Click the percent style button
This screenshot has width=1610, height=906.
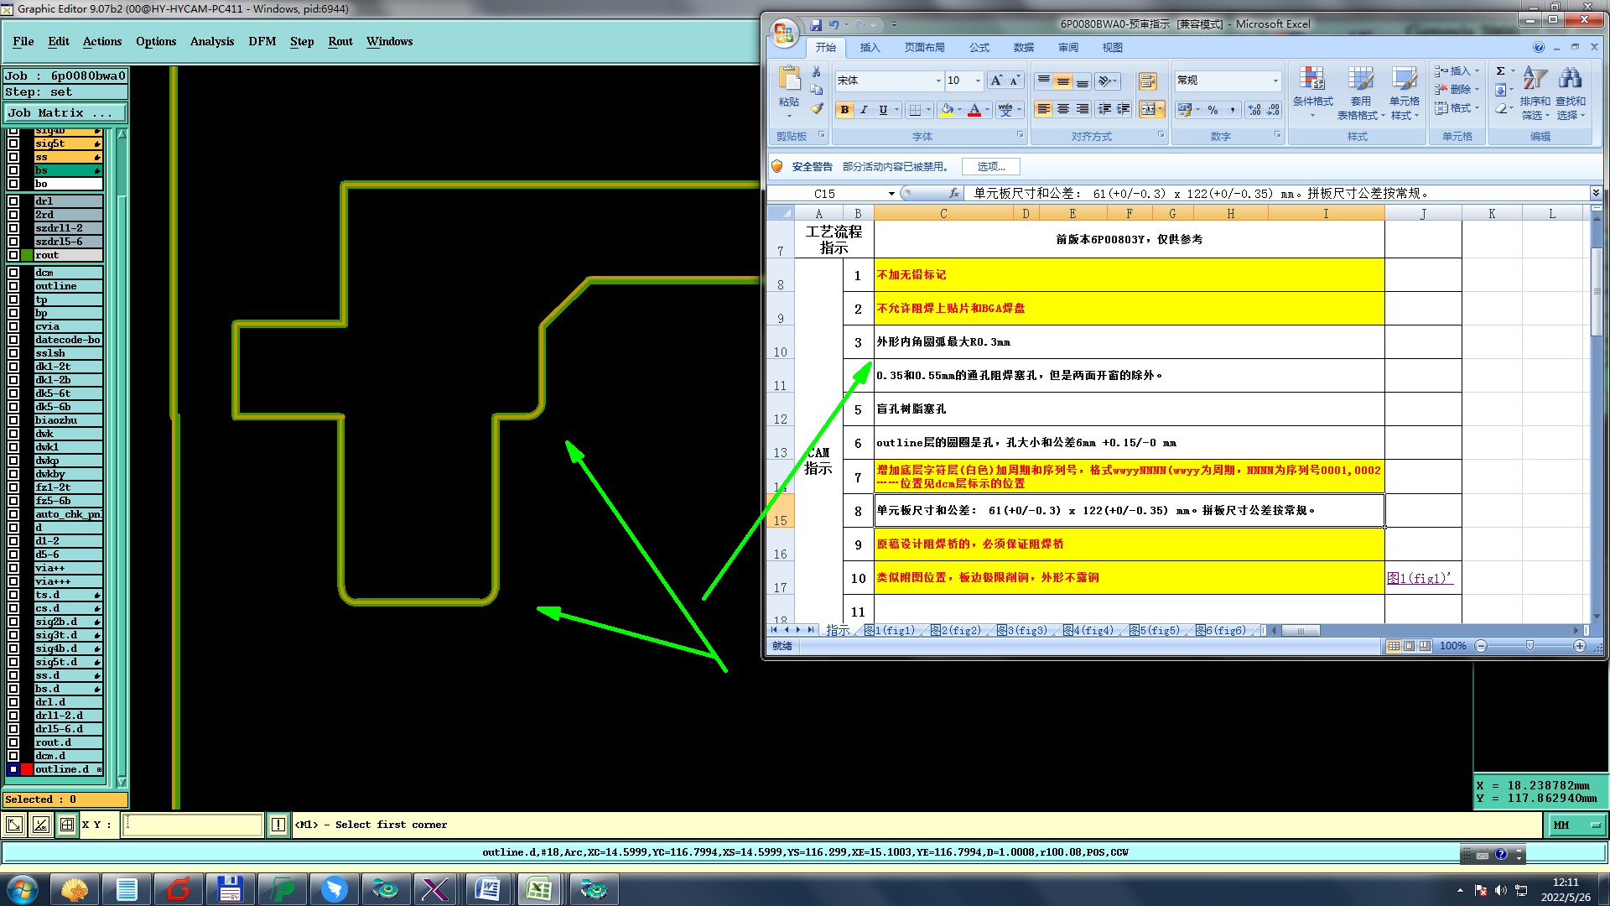point(1213,110)
